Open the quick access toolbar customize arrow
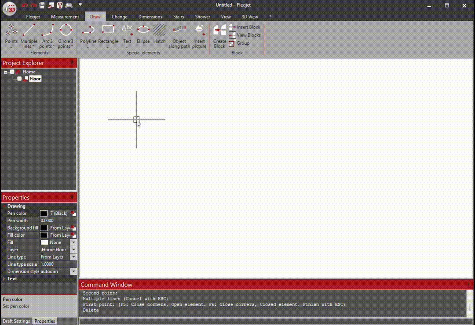The height and width of the screenshot is (325, 475). (x=80, y=4)
